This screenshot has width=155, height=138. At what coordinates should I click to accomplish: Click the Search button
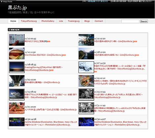[144, 21]
